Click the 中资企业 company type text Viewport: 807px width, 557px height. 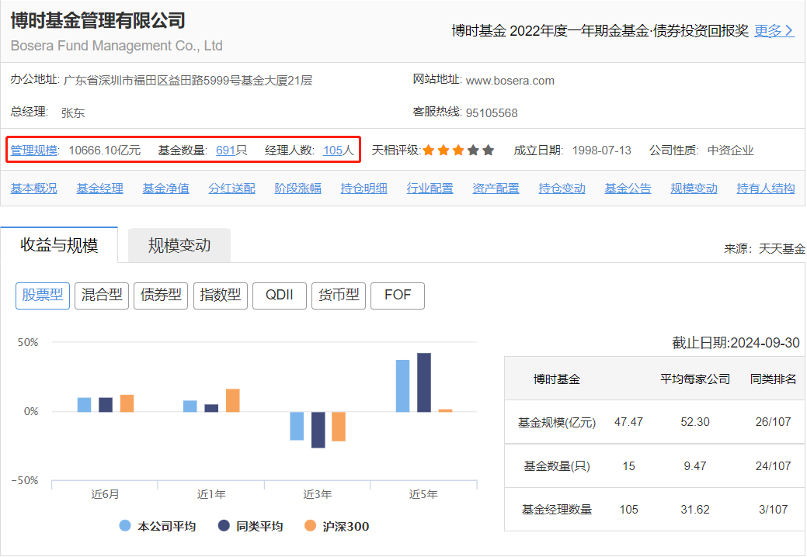(x=730, y=150)
